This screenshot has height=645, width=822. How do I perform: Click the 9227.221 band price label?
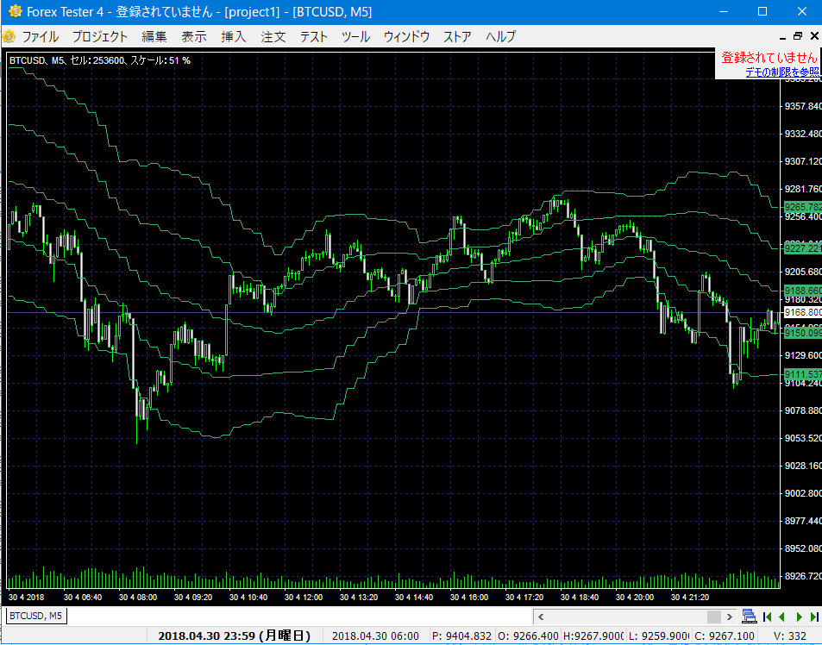(x=803, y=248)
